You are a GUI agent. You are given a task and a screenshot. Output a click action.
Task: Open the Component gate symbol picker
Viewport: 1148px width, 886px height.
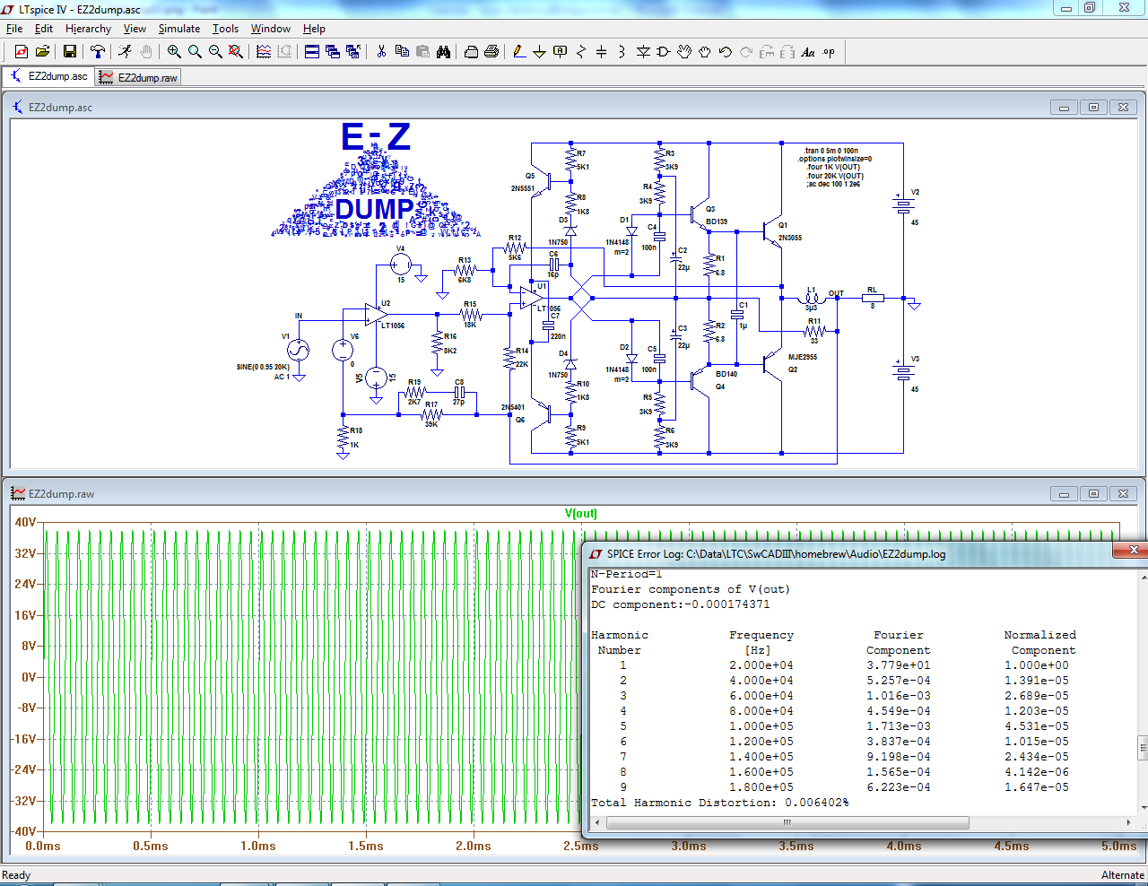pyautogui.click(x=664, y=52)
